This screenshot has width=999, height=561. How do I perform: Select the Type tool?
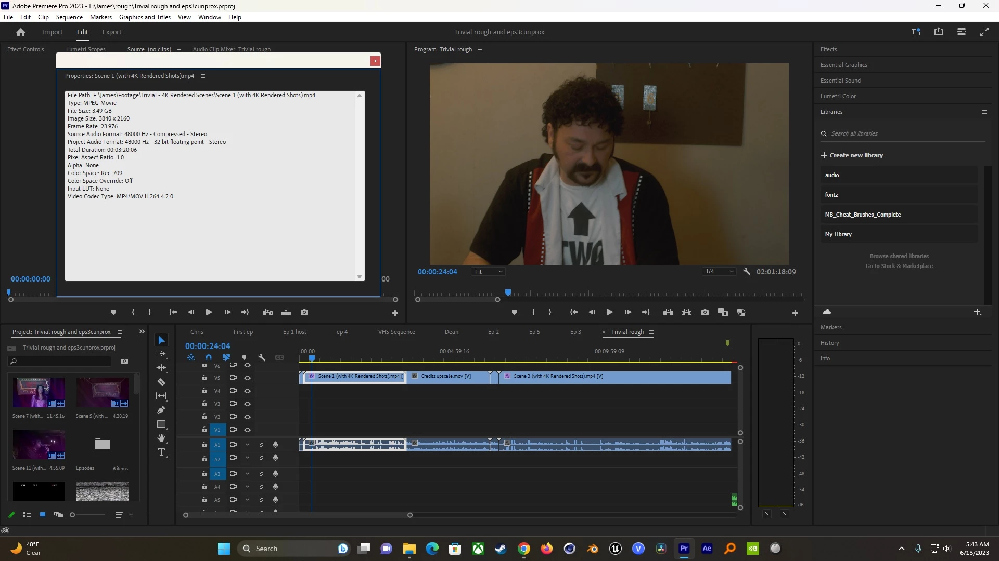coord(161,452)
